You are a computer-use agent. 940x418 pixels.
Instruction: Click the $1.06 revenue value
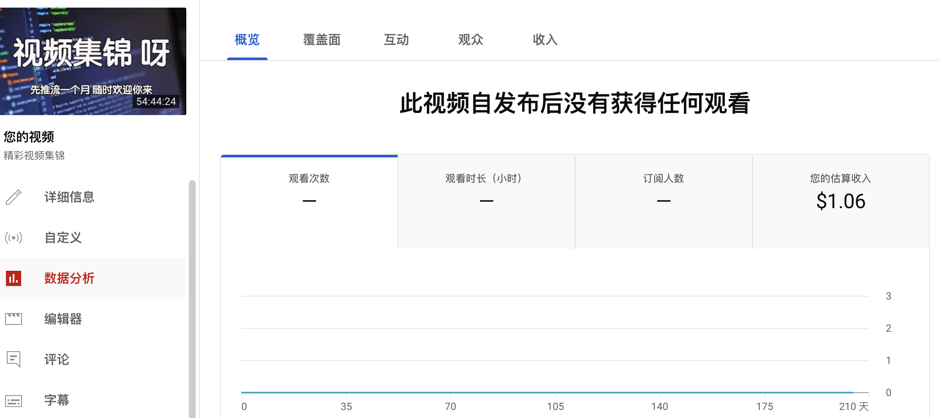(841, 201)
